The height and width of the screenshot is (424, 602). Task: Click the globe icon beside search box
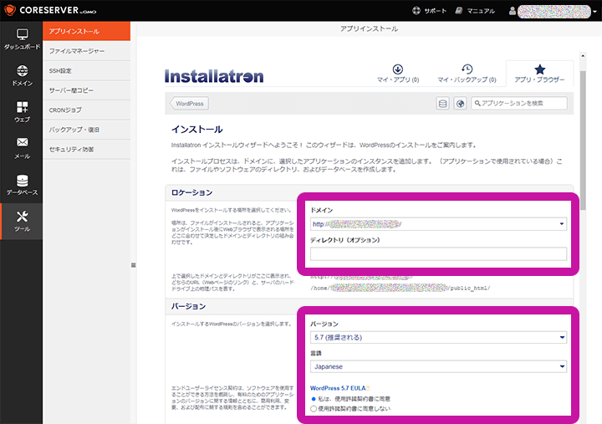(460, 104)
